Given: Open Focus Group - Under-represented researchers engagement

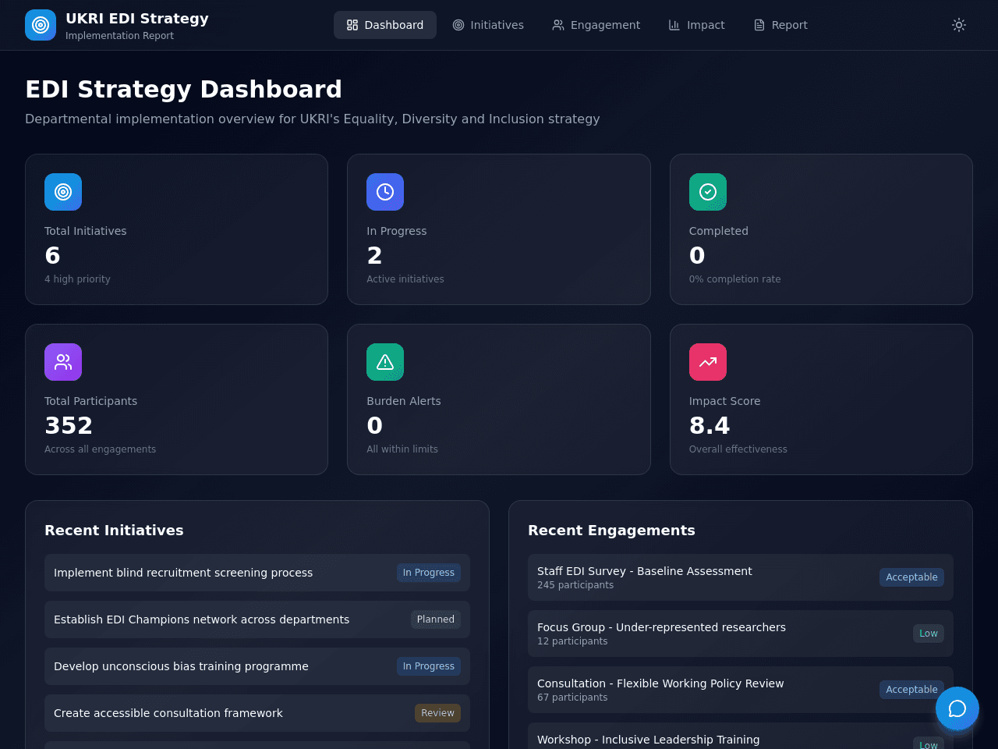Looking at the screenshot, I should [741, 634].
